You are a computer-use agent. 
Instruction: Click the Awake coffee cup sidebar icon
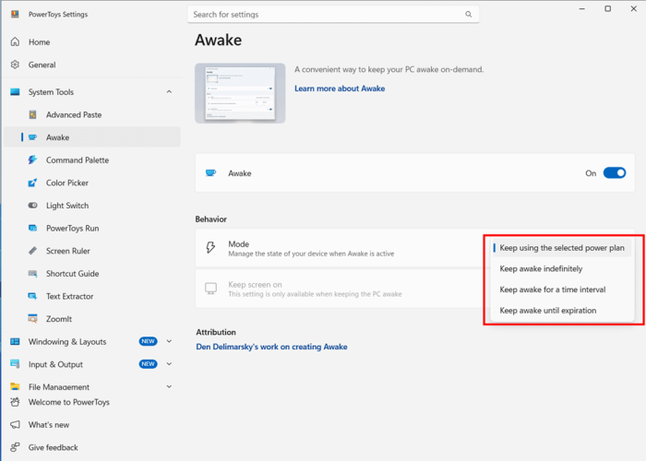(33, 137)
